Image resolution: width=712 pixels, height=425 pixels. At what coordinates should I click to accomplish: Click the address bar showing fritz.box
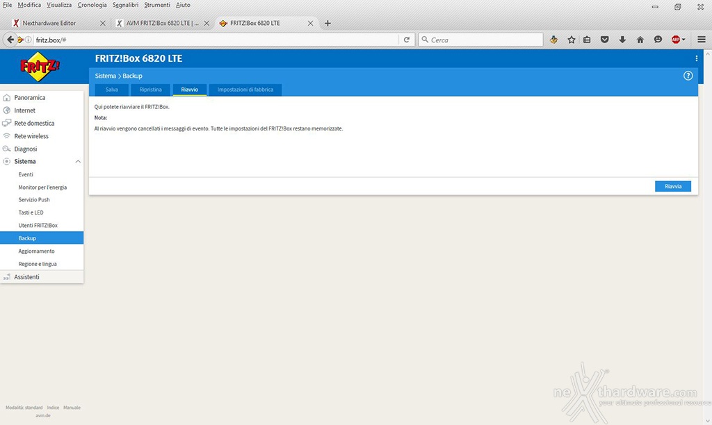(x=216, y=40)
